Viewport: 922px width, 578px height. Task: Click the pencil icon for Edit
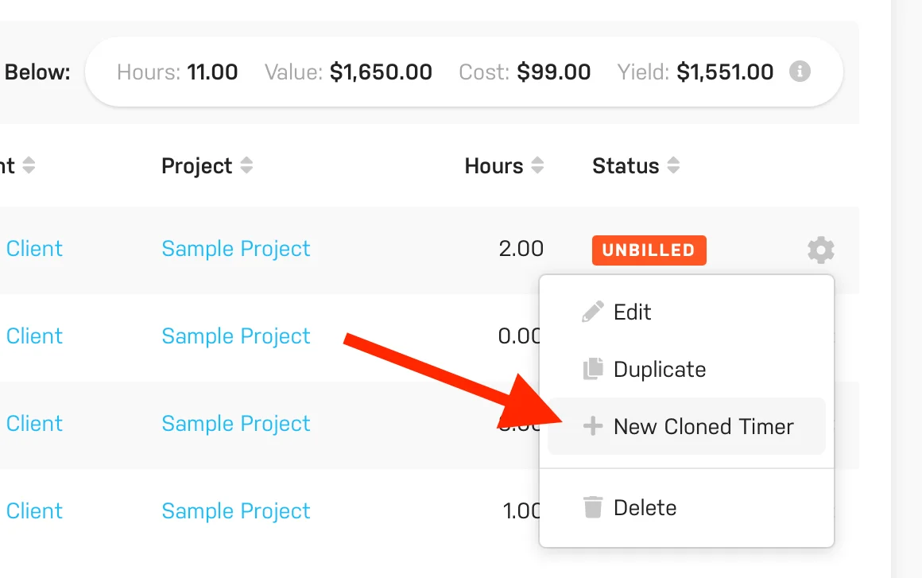593,312
